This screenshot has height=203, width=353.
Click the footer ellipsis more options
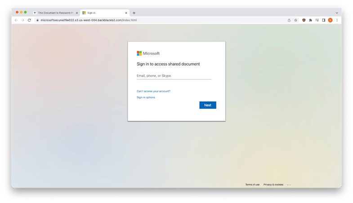(289, 185)
